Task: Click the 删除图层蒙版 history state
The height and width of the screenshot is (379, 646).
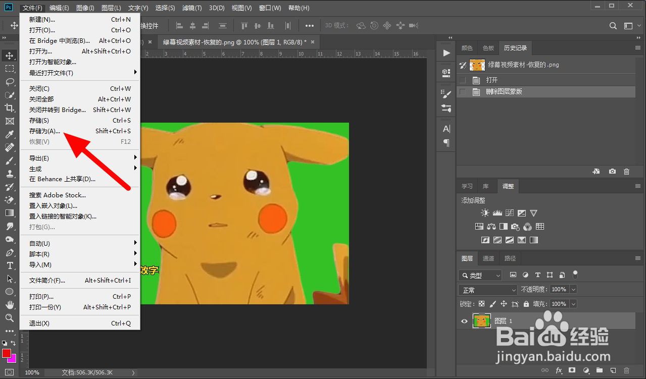Action: [x=504, y=92]
